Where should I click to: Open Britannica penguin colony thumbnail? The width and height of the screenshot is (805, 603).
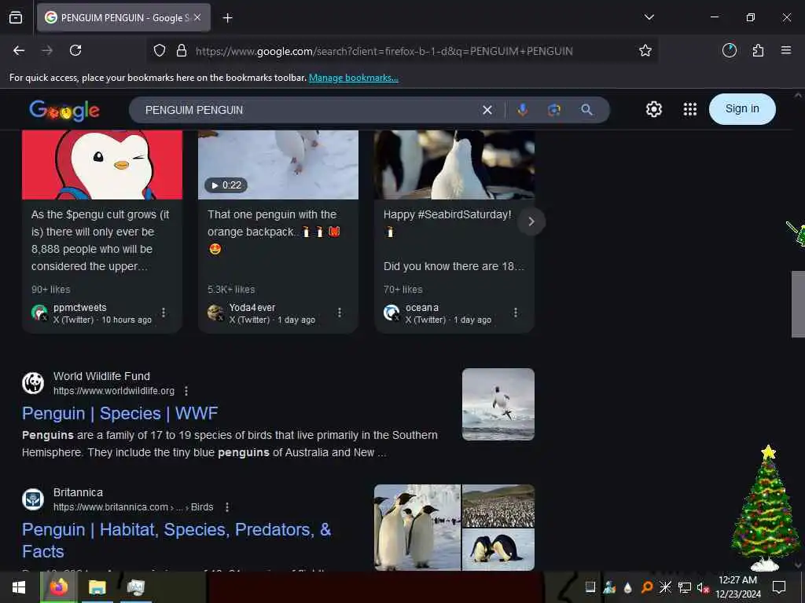498,506
